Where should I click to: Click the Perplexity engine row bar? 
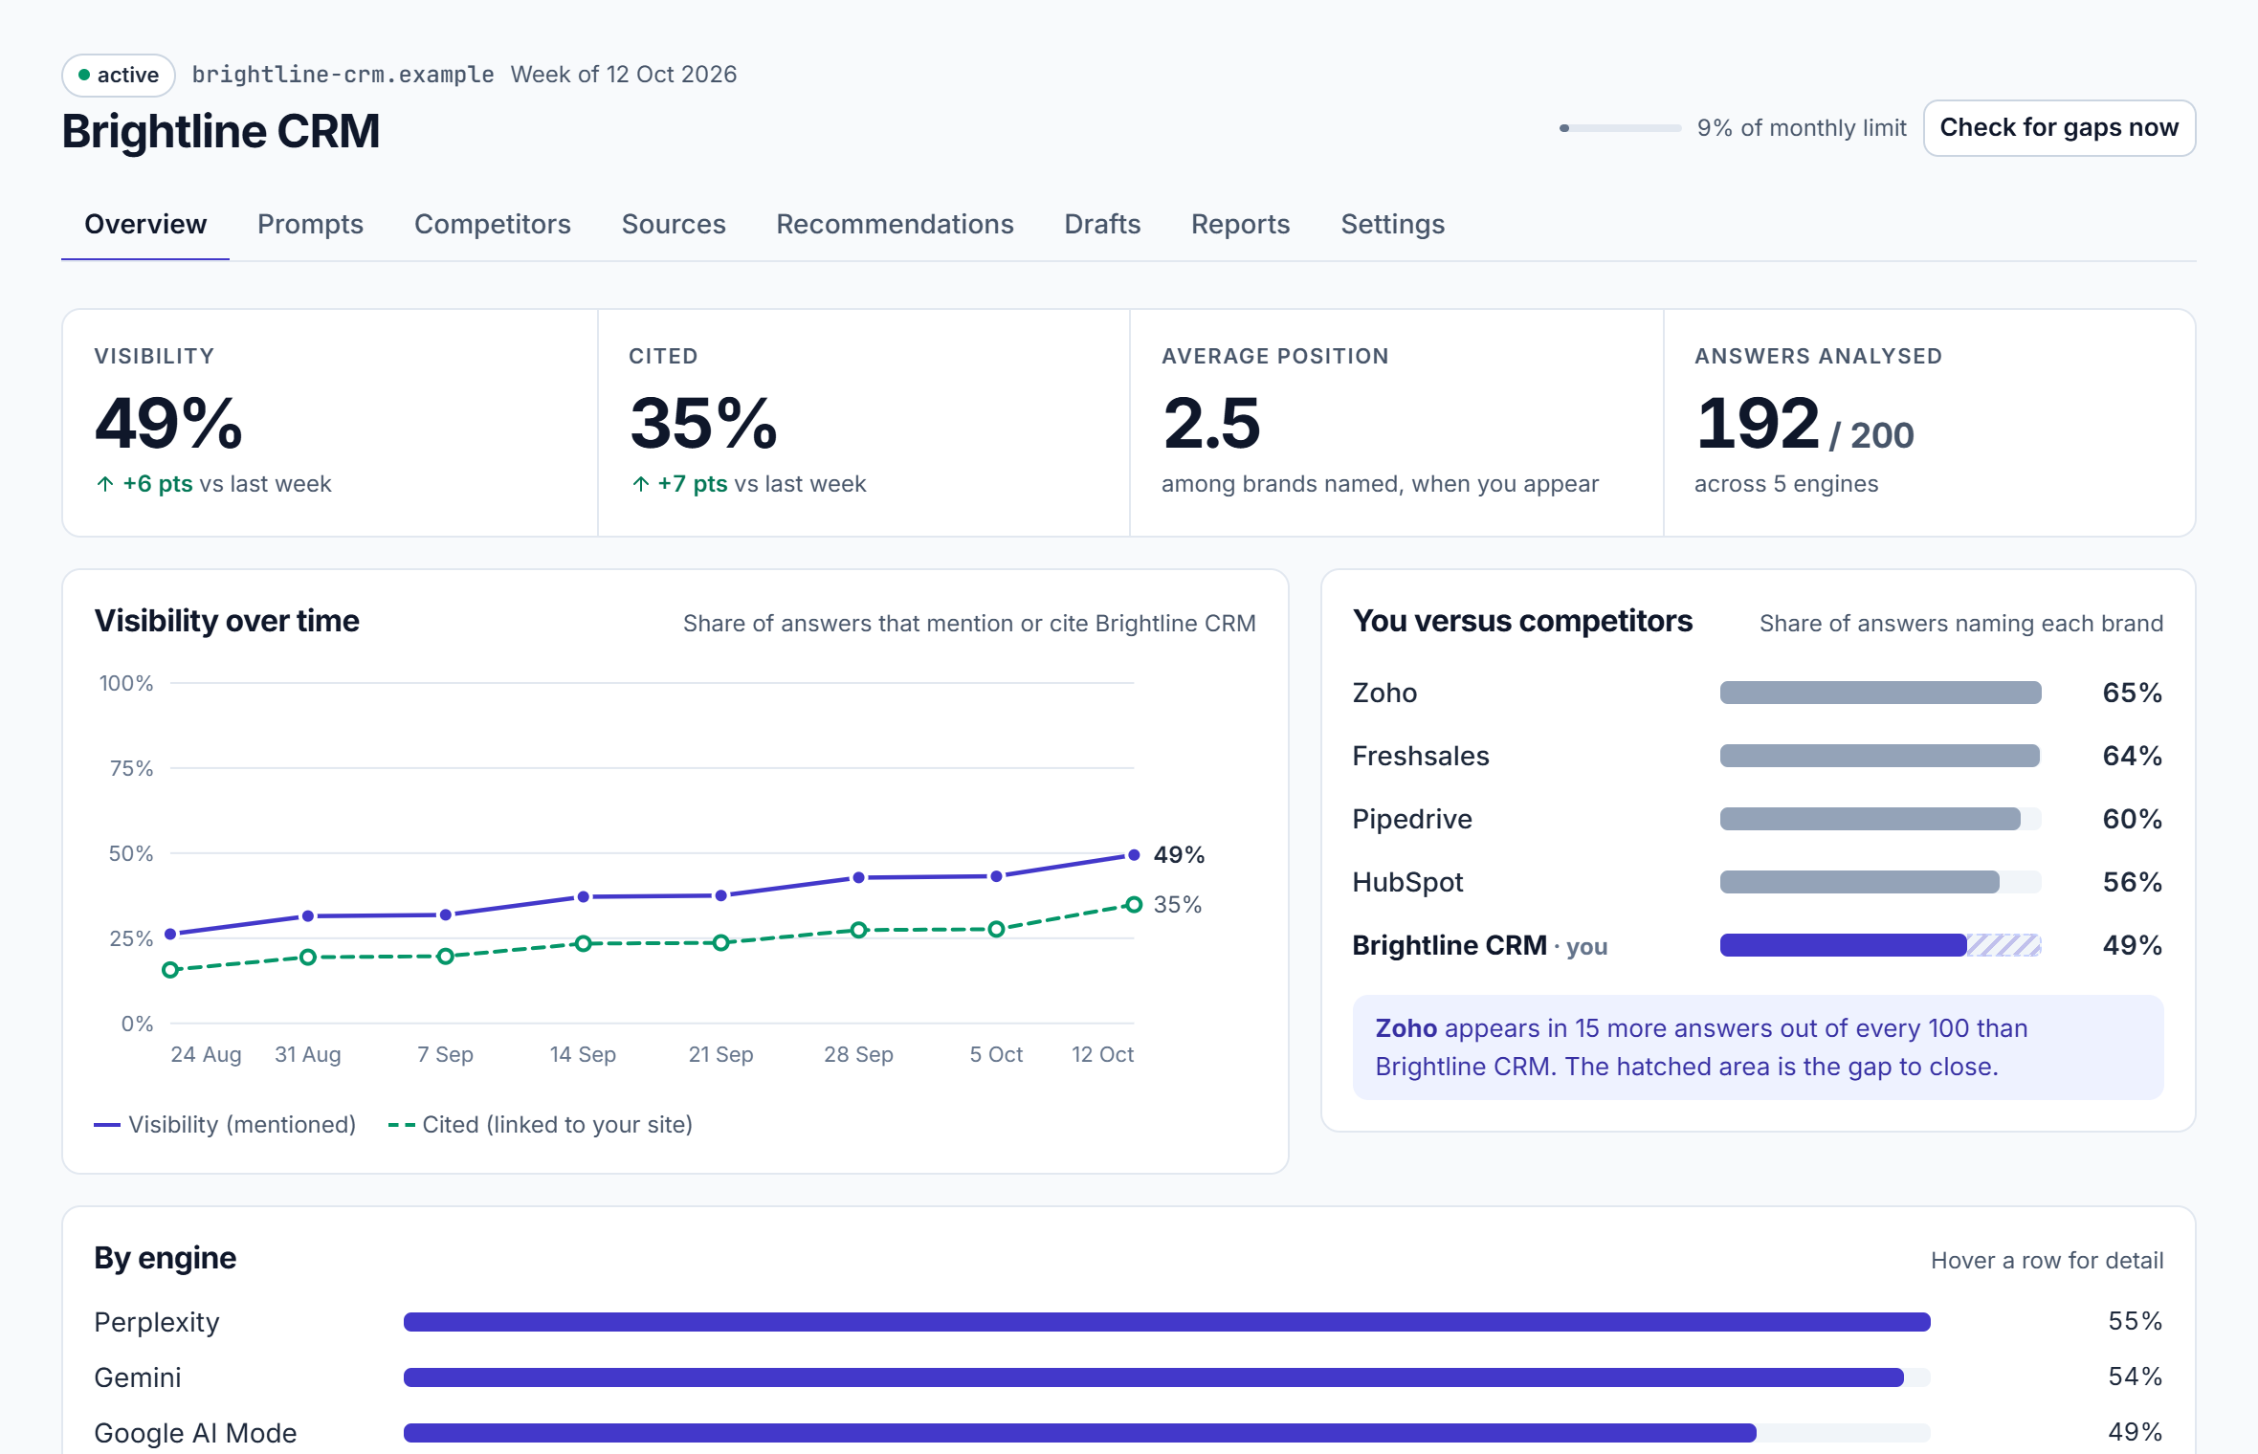[x=1166, y=1322]
